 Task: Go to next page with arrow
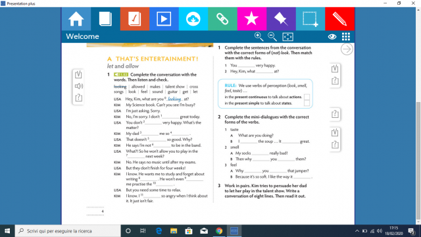tap(347, 49)
